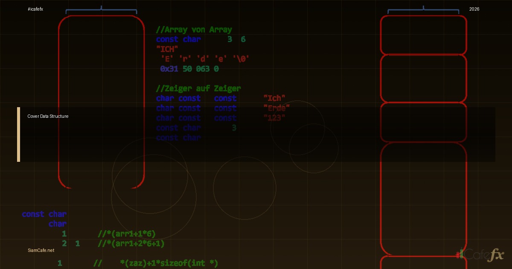Image resolution: width=512 pixels, height=269 pixels.
Task: Select the Cover Data Structure title
Action: pos(48,116)
